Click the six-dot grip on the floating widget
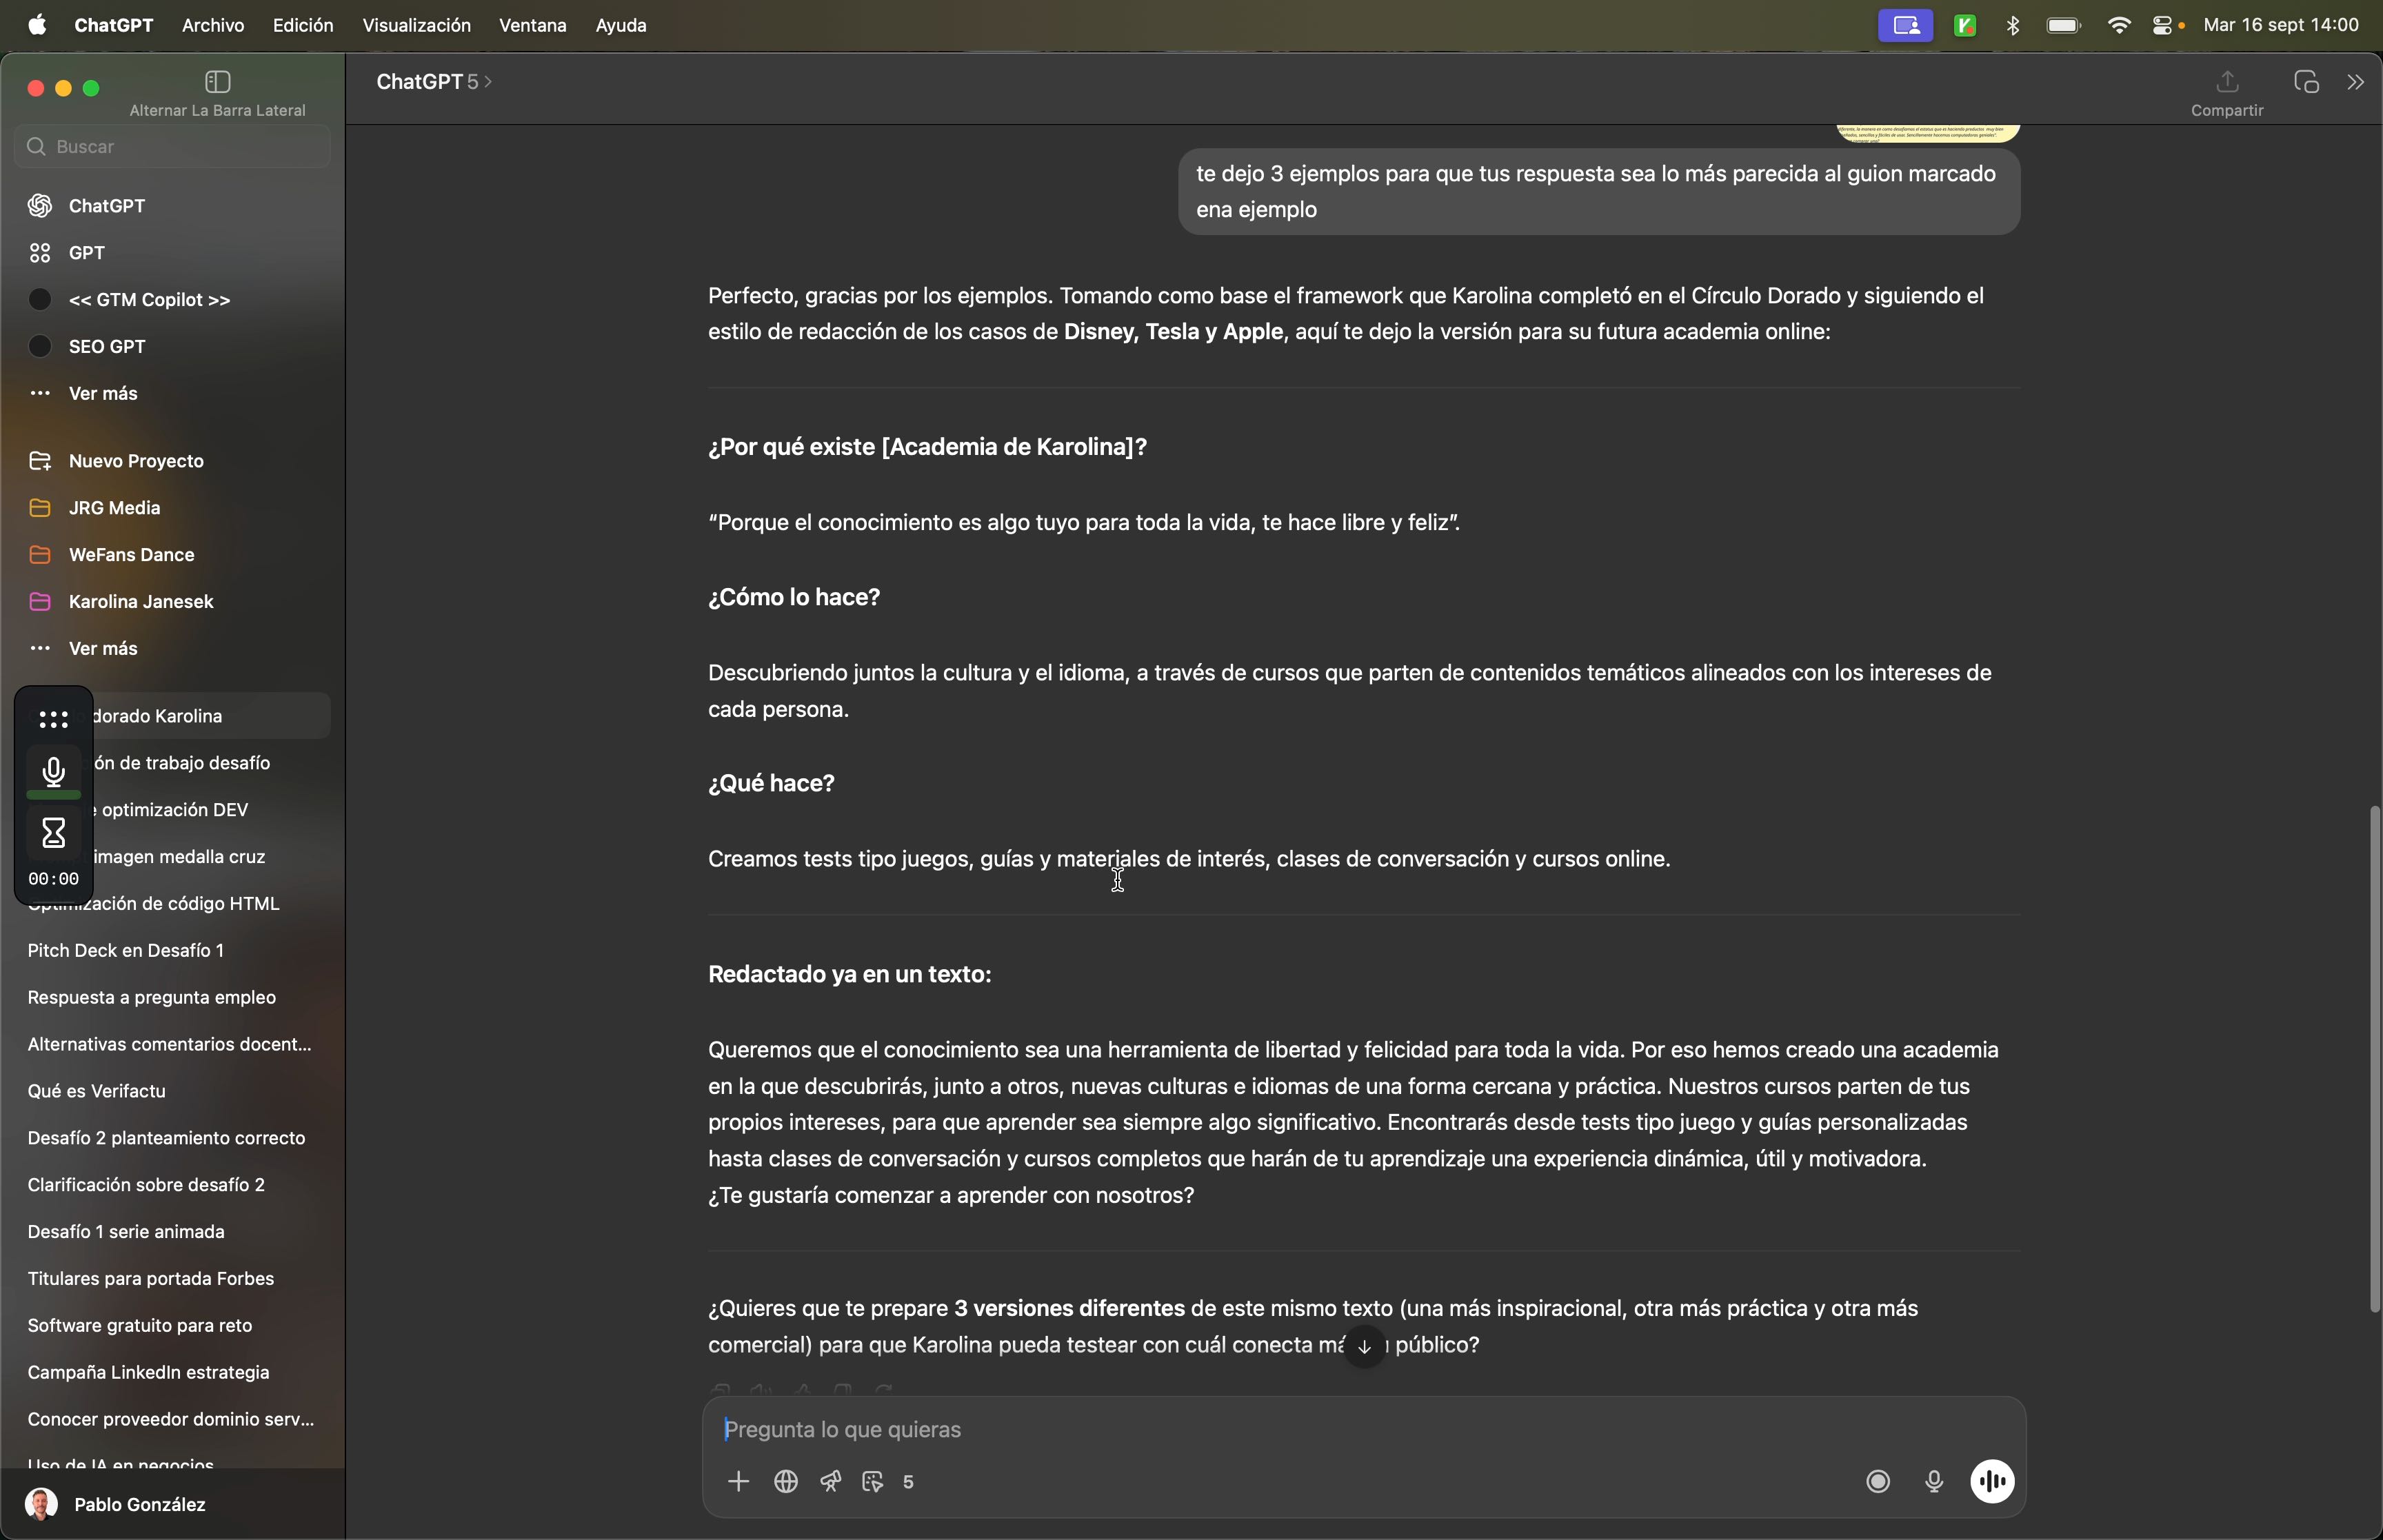 [x=54, y=719]
